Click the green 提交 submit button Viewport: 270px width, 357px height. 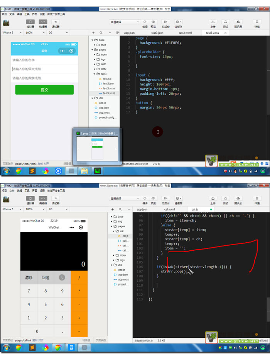click(x=44, y=90)
